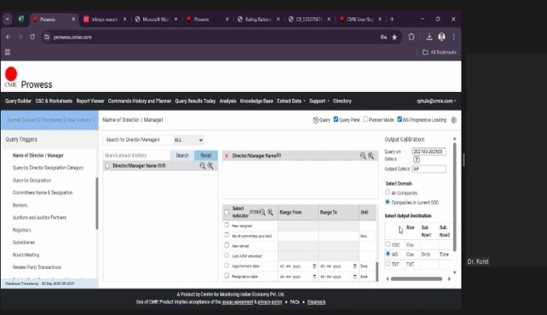547x315 pixels.
Task: Expand the Support menu
Action: pyautogui.click(x=319, y=101)
